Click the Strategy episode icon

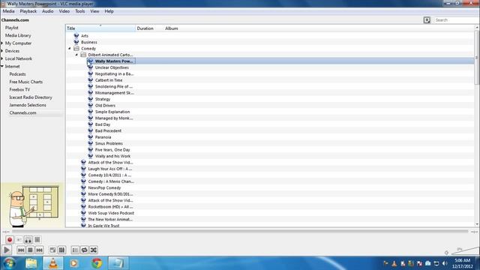point(90,99)
